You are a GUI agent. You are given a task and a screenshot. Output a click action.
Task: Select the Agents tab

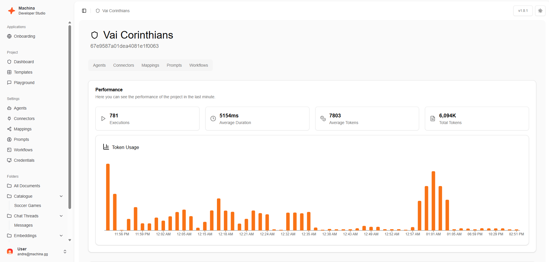(x=99, y=65)
